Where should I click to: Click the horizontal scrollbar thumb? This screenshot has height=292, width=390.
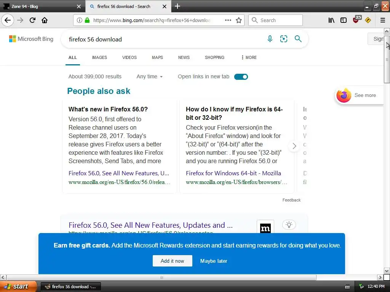(161, 277)
